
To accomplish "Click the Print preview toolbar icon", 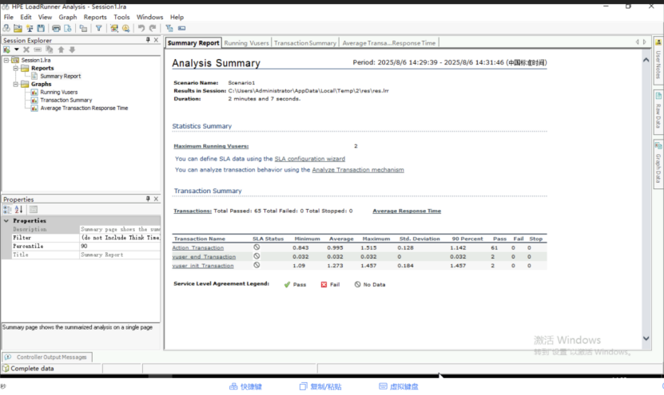I will click(68, 29).
